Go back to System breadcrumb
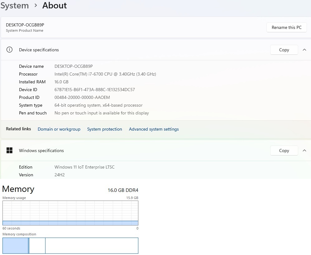Screen dimensions: 311x255 pyautogui.click(x=14, y=6)
